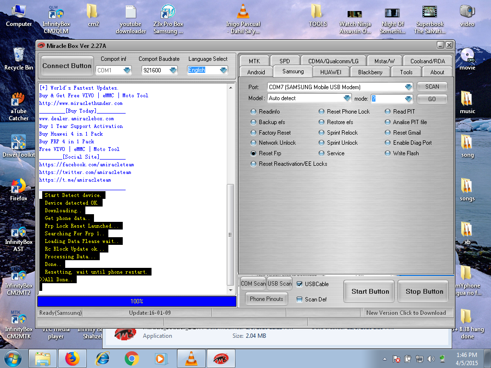
Task: Switch to the HUAWEI tab
Action: pyautogui.click(x=331, y=72)
